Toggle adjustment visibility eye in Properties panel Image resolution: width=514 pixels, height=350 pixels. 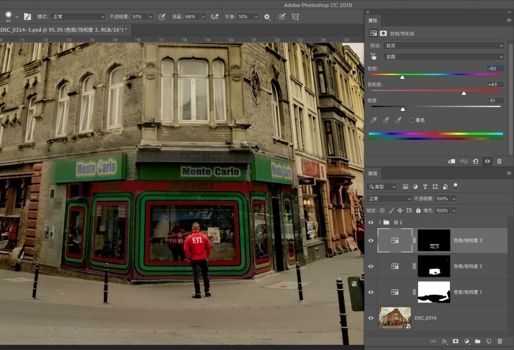pyautogui.click(x=487, y=161)
